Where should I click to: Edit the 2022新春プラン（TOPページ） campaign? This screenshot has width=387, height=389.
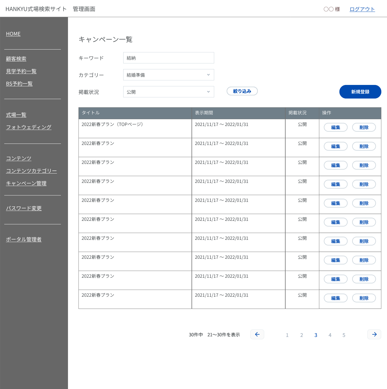[335, 127]
